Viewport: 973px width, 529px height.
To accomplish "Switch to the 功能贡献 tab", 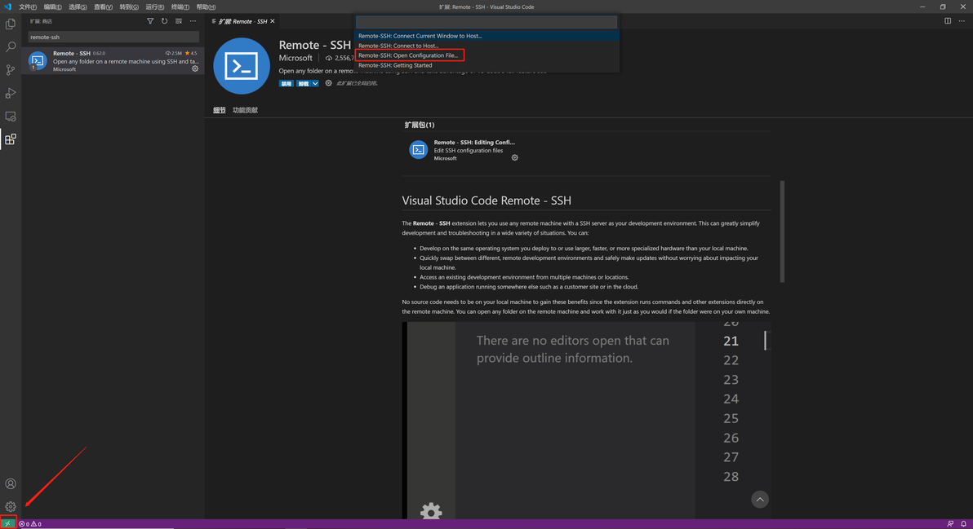I will tap(245, 110).
